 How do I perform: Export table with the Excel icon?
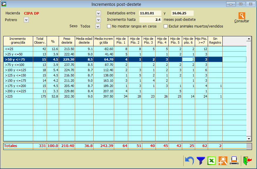pos(212,161)
